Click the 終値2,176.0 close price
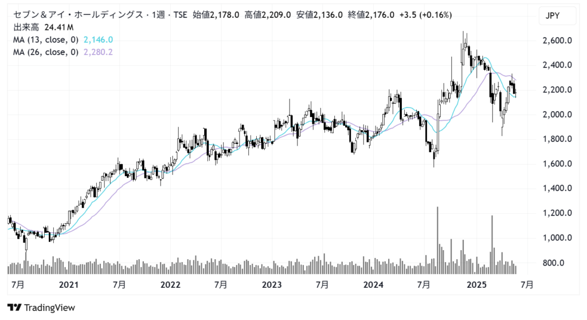The image size is (587, 320). (x=371, y=15)
